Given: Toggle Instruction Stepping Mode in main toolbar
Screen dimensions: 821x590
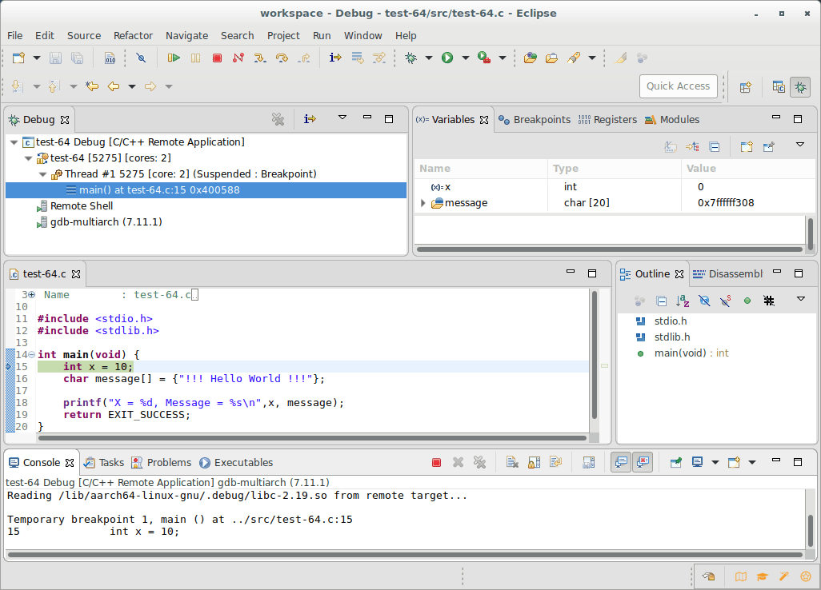Looking at the screenshot, I should pyautogui.click(x=335, y=58).
